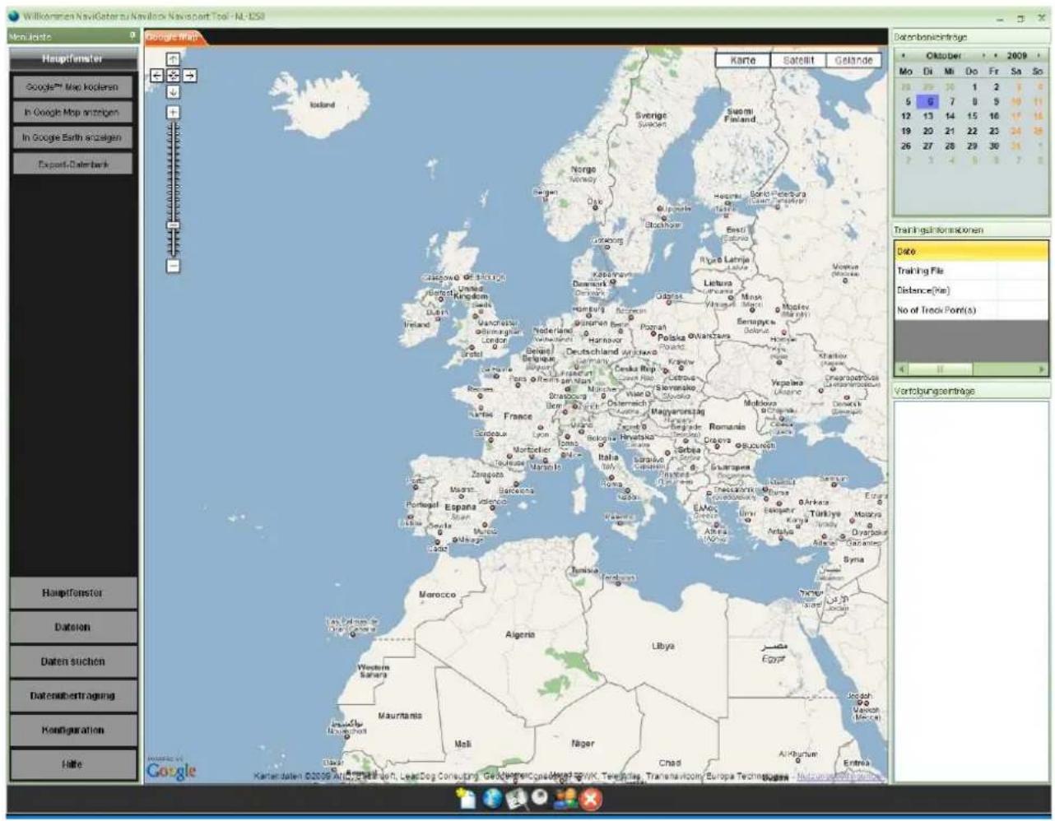
Task: Pan the map right with the right arrow
Action: (x=189, y=76)
